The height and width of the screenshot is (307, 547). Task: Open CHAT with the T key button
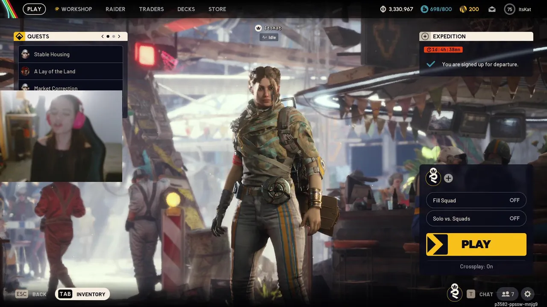(x=479, y=294)
